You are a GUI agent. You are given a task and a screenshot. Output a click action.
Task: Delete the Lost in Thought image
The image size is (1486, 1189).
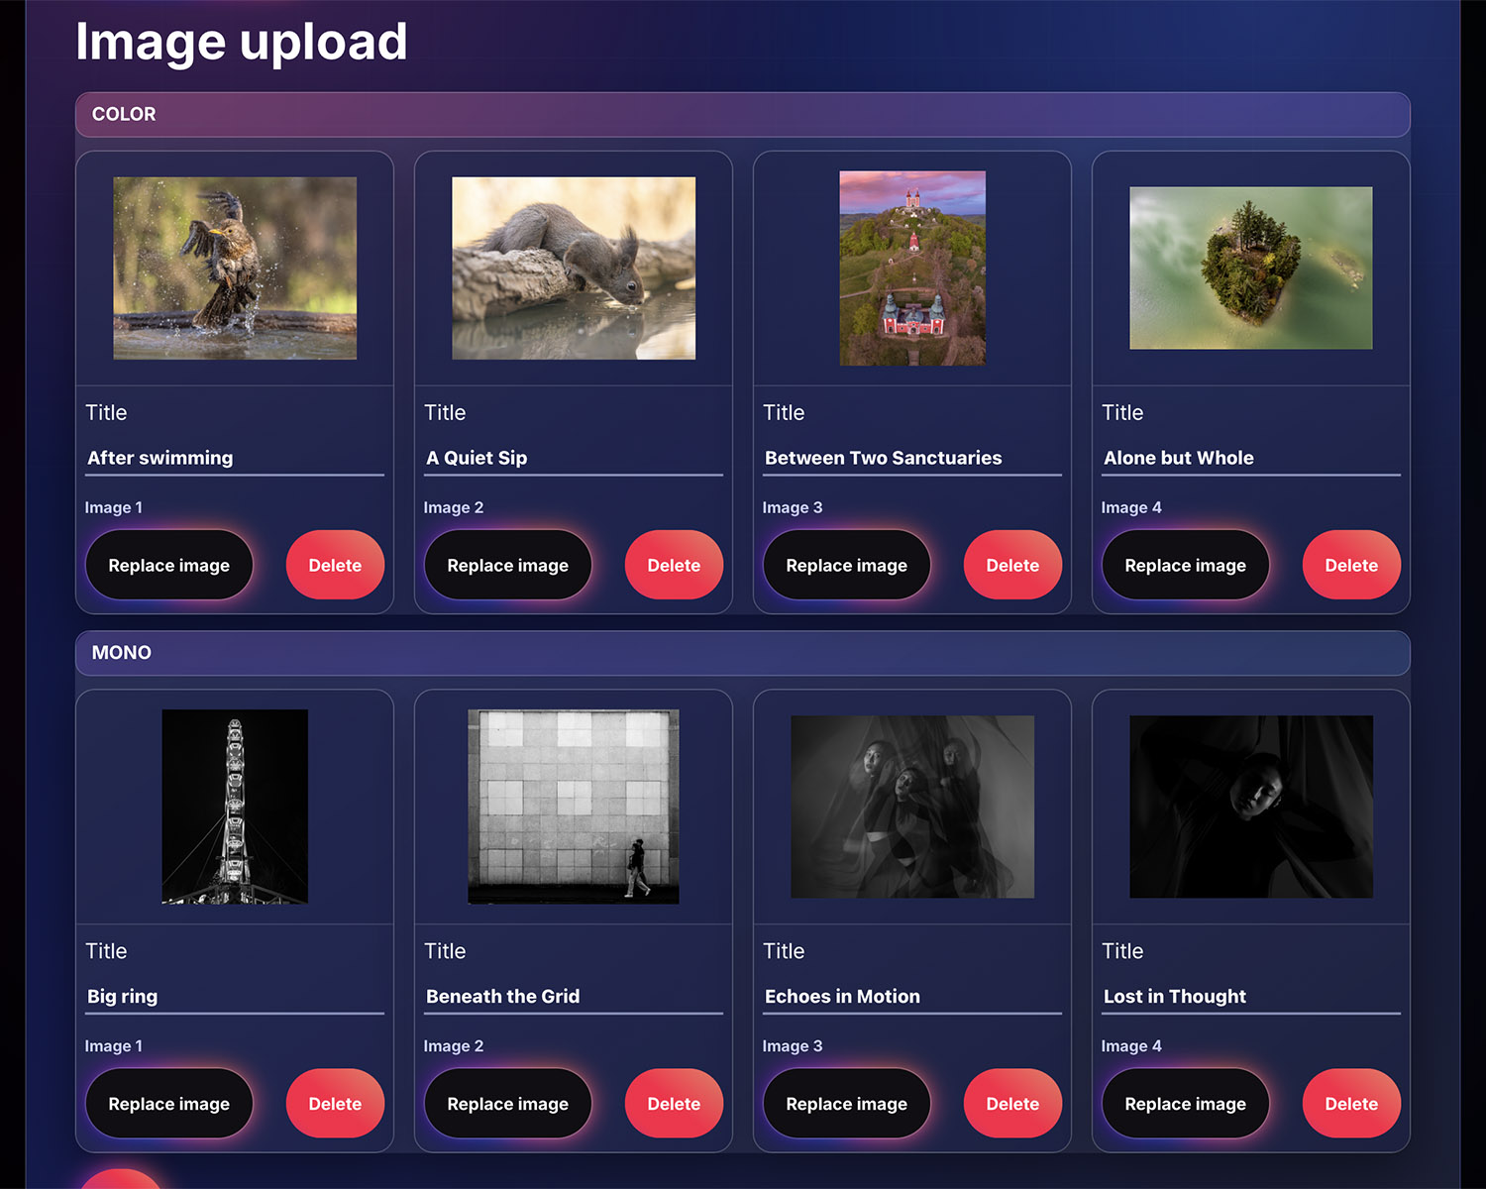(x=1351, y=1104)
